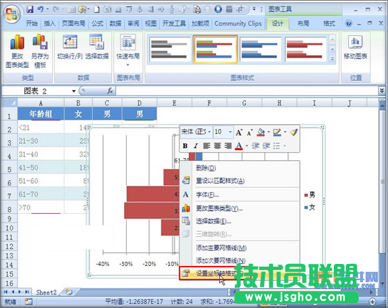Screen dimensions: 388x308
Task: Expand the formula bar chevron
Action: (x=382, y=91)
